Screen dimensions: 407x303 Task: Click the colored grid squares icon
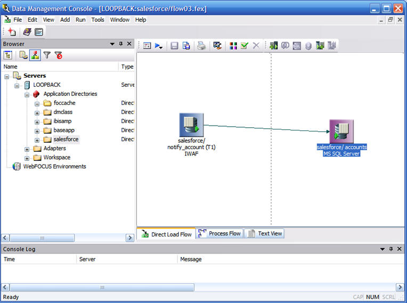233,46
